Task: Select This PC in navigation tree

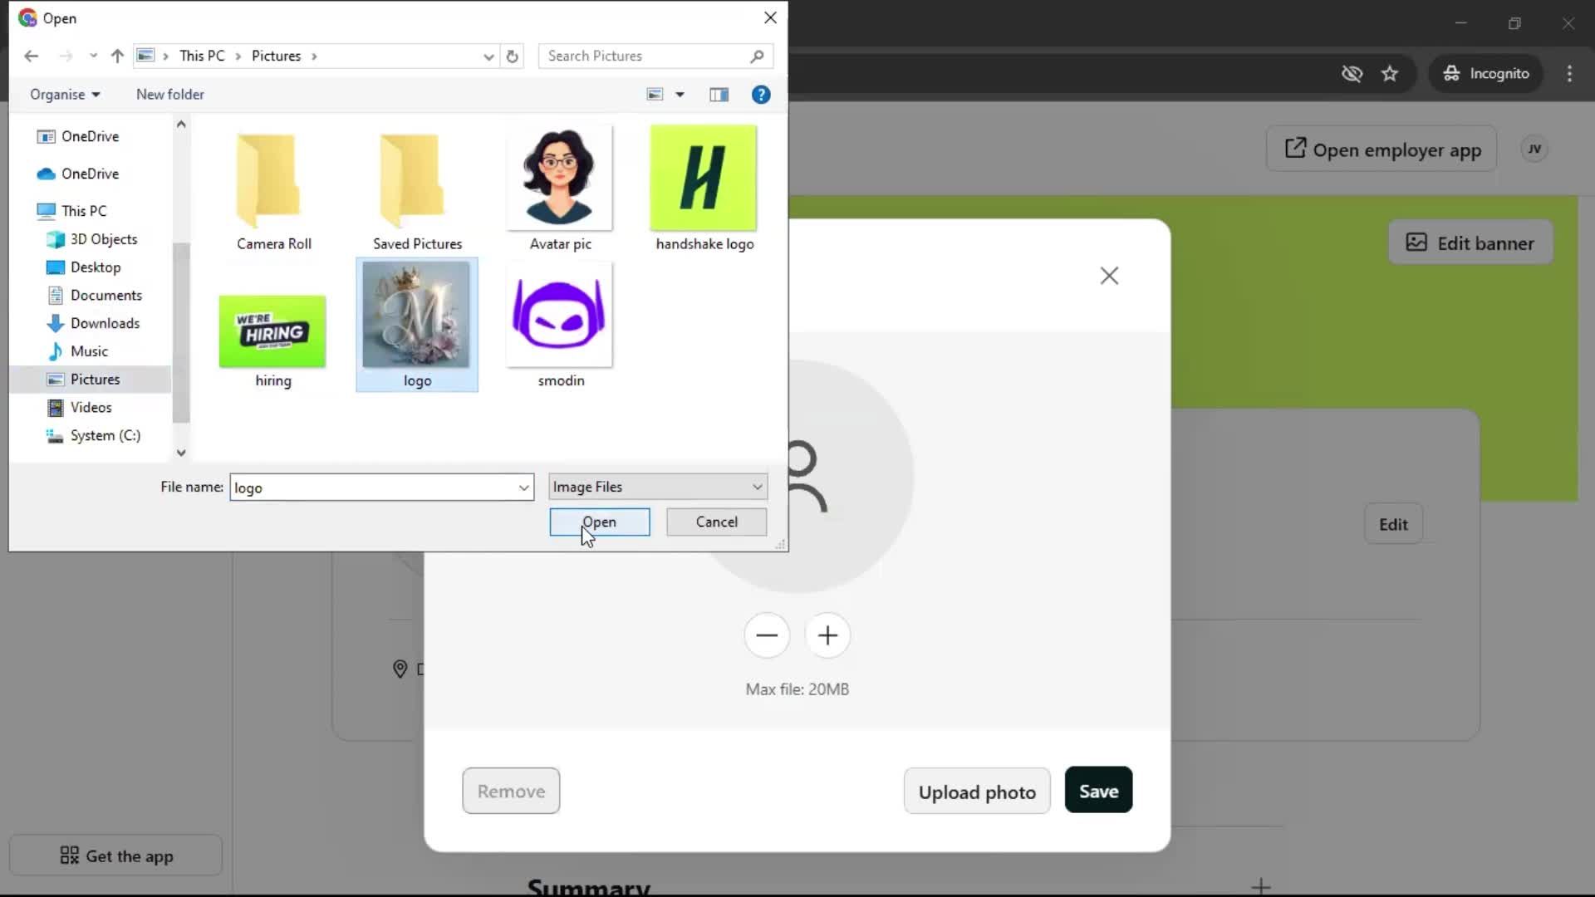Action: [83, 211]
